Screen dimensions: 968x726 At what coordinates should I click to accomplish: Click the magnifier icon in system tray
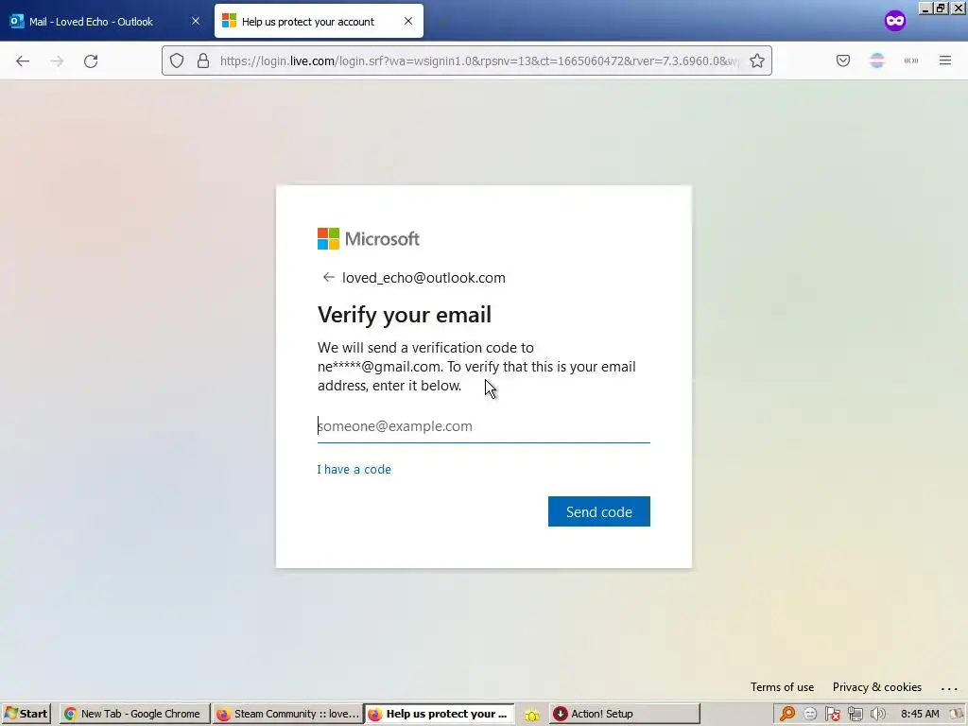click(x=787, y=714)
